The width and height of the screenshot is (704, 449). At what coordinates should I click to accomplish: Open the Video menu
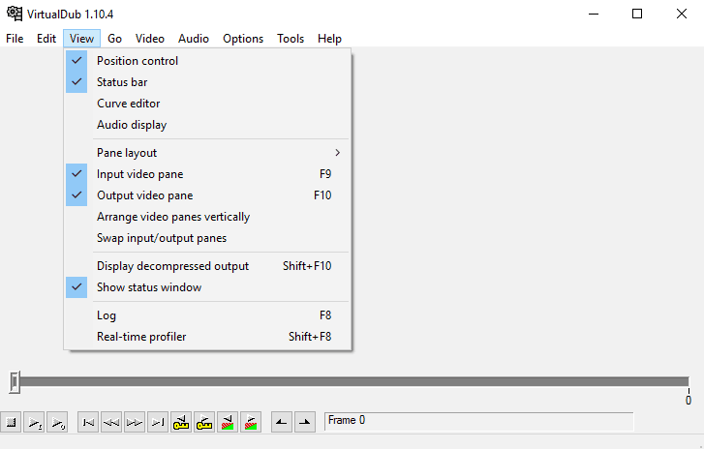(x=150, y=39)
